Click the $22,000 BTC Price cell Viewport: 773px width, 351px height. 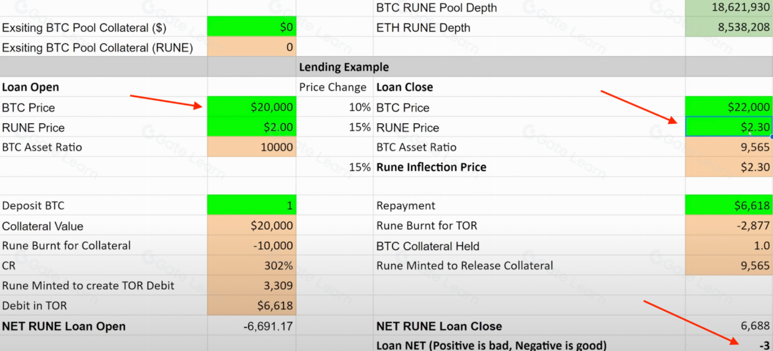pos(728,107)
